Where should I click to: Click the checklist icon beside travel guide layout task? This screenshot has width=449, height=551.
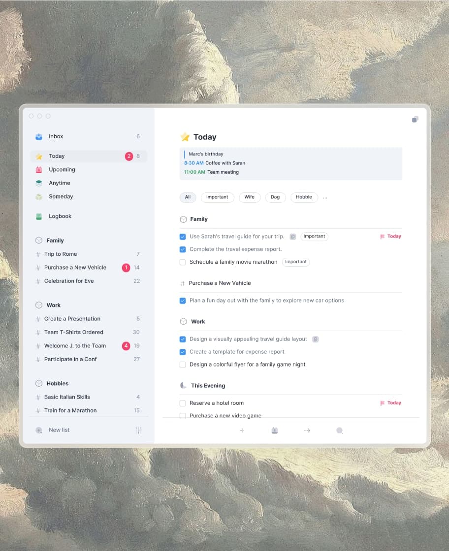tap(316, 339)
